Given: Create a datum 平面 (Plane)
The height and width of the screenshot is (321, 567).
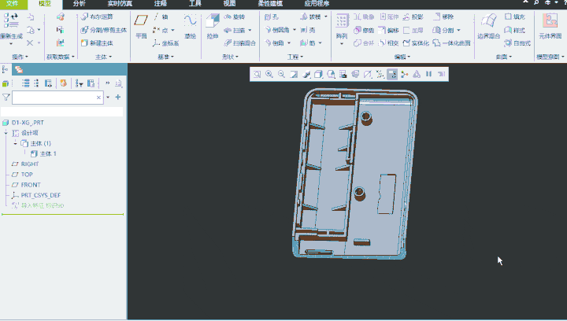Looking at the screenshot, I should tap(141, 26).
